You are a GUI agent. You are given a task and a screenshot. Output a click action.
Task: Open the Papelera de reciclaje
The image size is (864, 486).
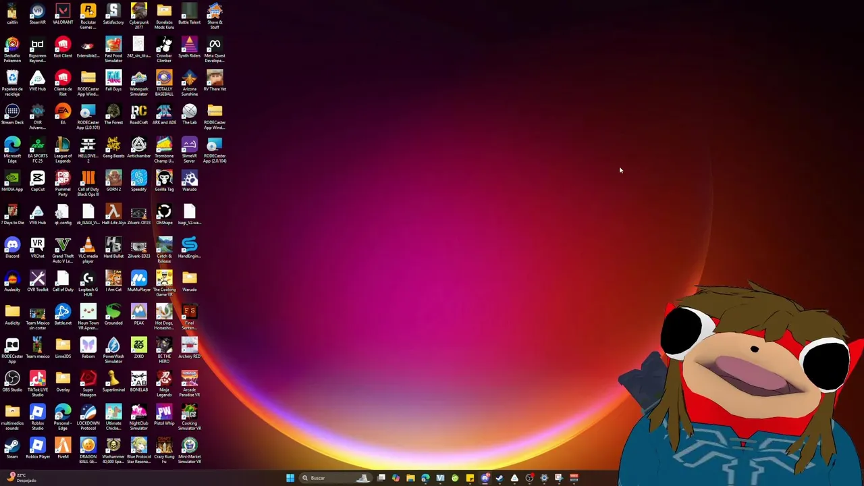click(x=12, y=84)
